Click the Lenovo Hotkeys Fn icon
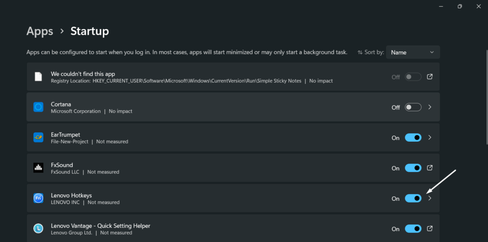This screenshot has width=488, height=242. [38, 198]
